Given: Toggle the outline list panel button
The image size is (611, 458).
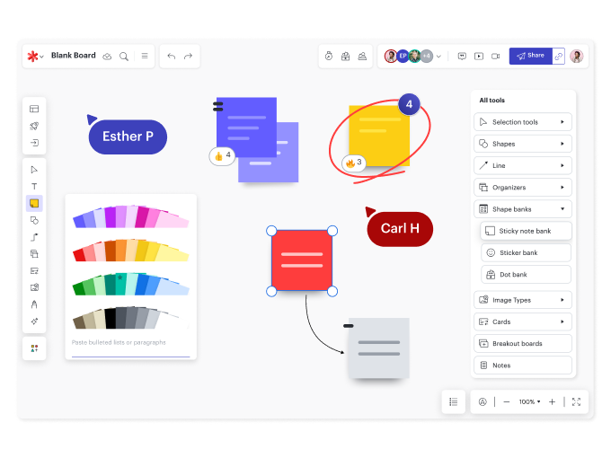Looking at the screenshot, I should 454,401.
